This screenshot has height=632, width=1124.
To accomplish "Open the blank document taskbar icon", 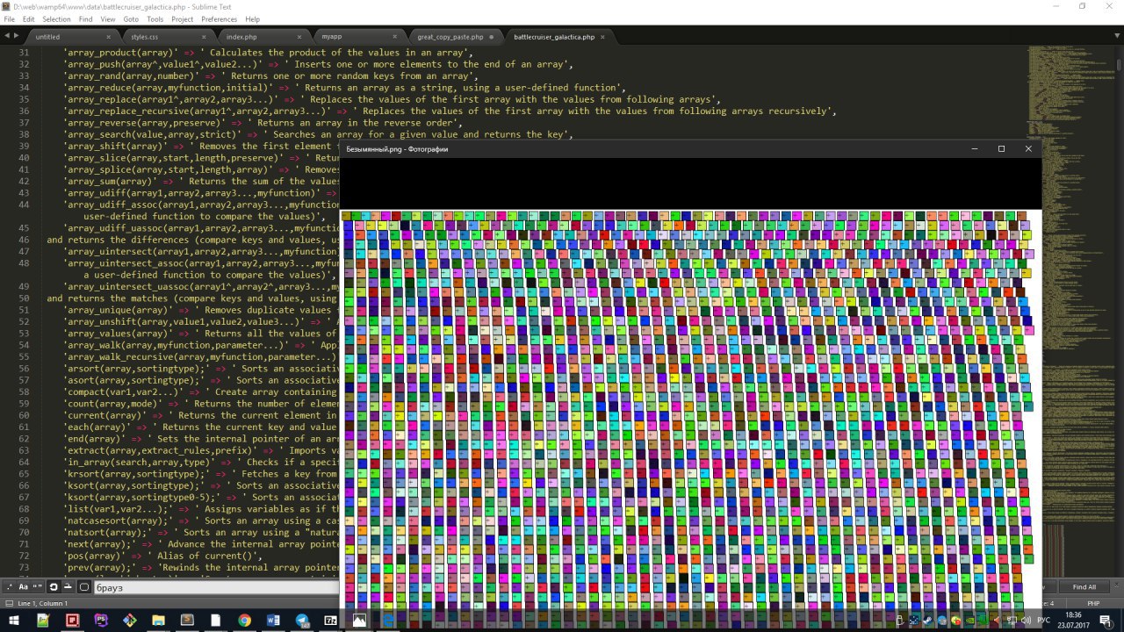I will click(216, 621).
